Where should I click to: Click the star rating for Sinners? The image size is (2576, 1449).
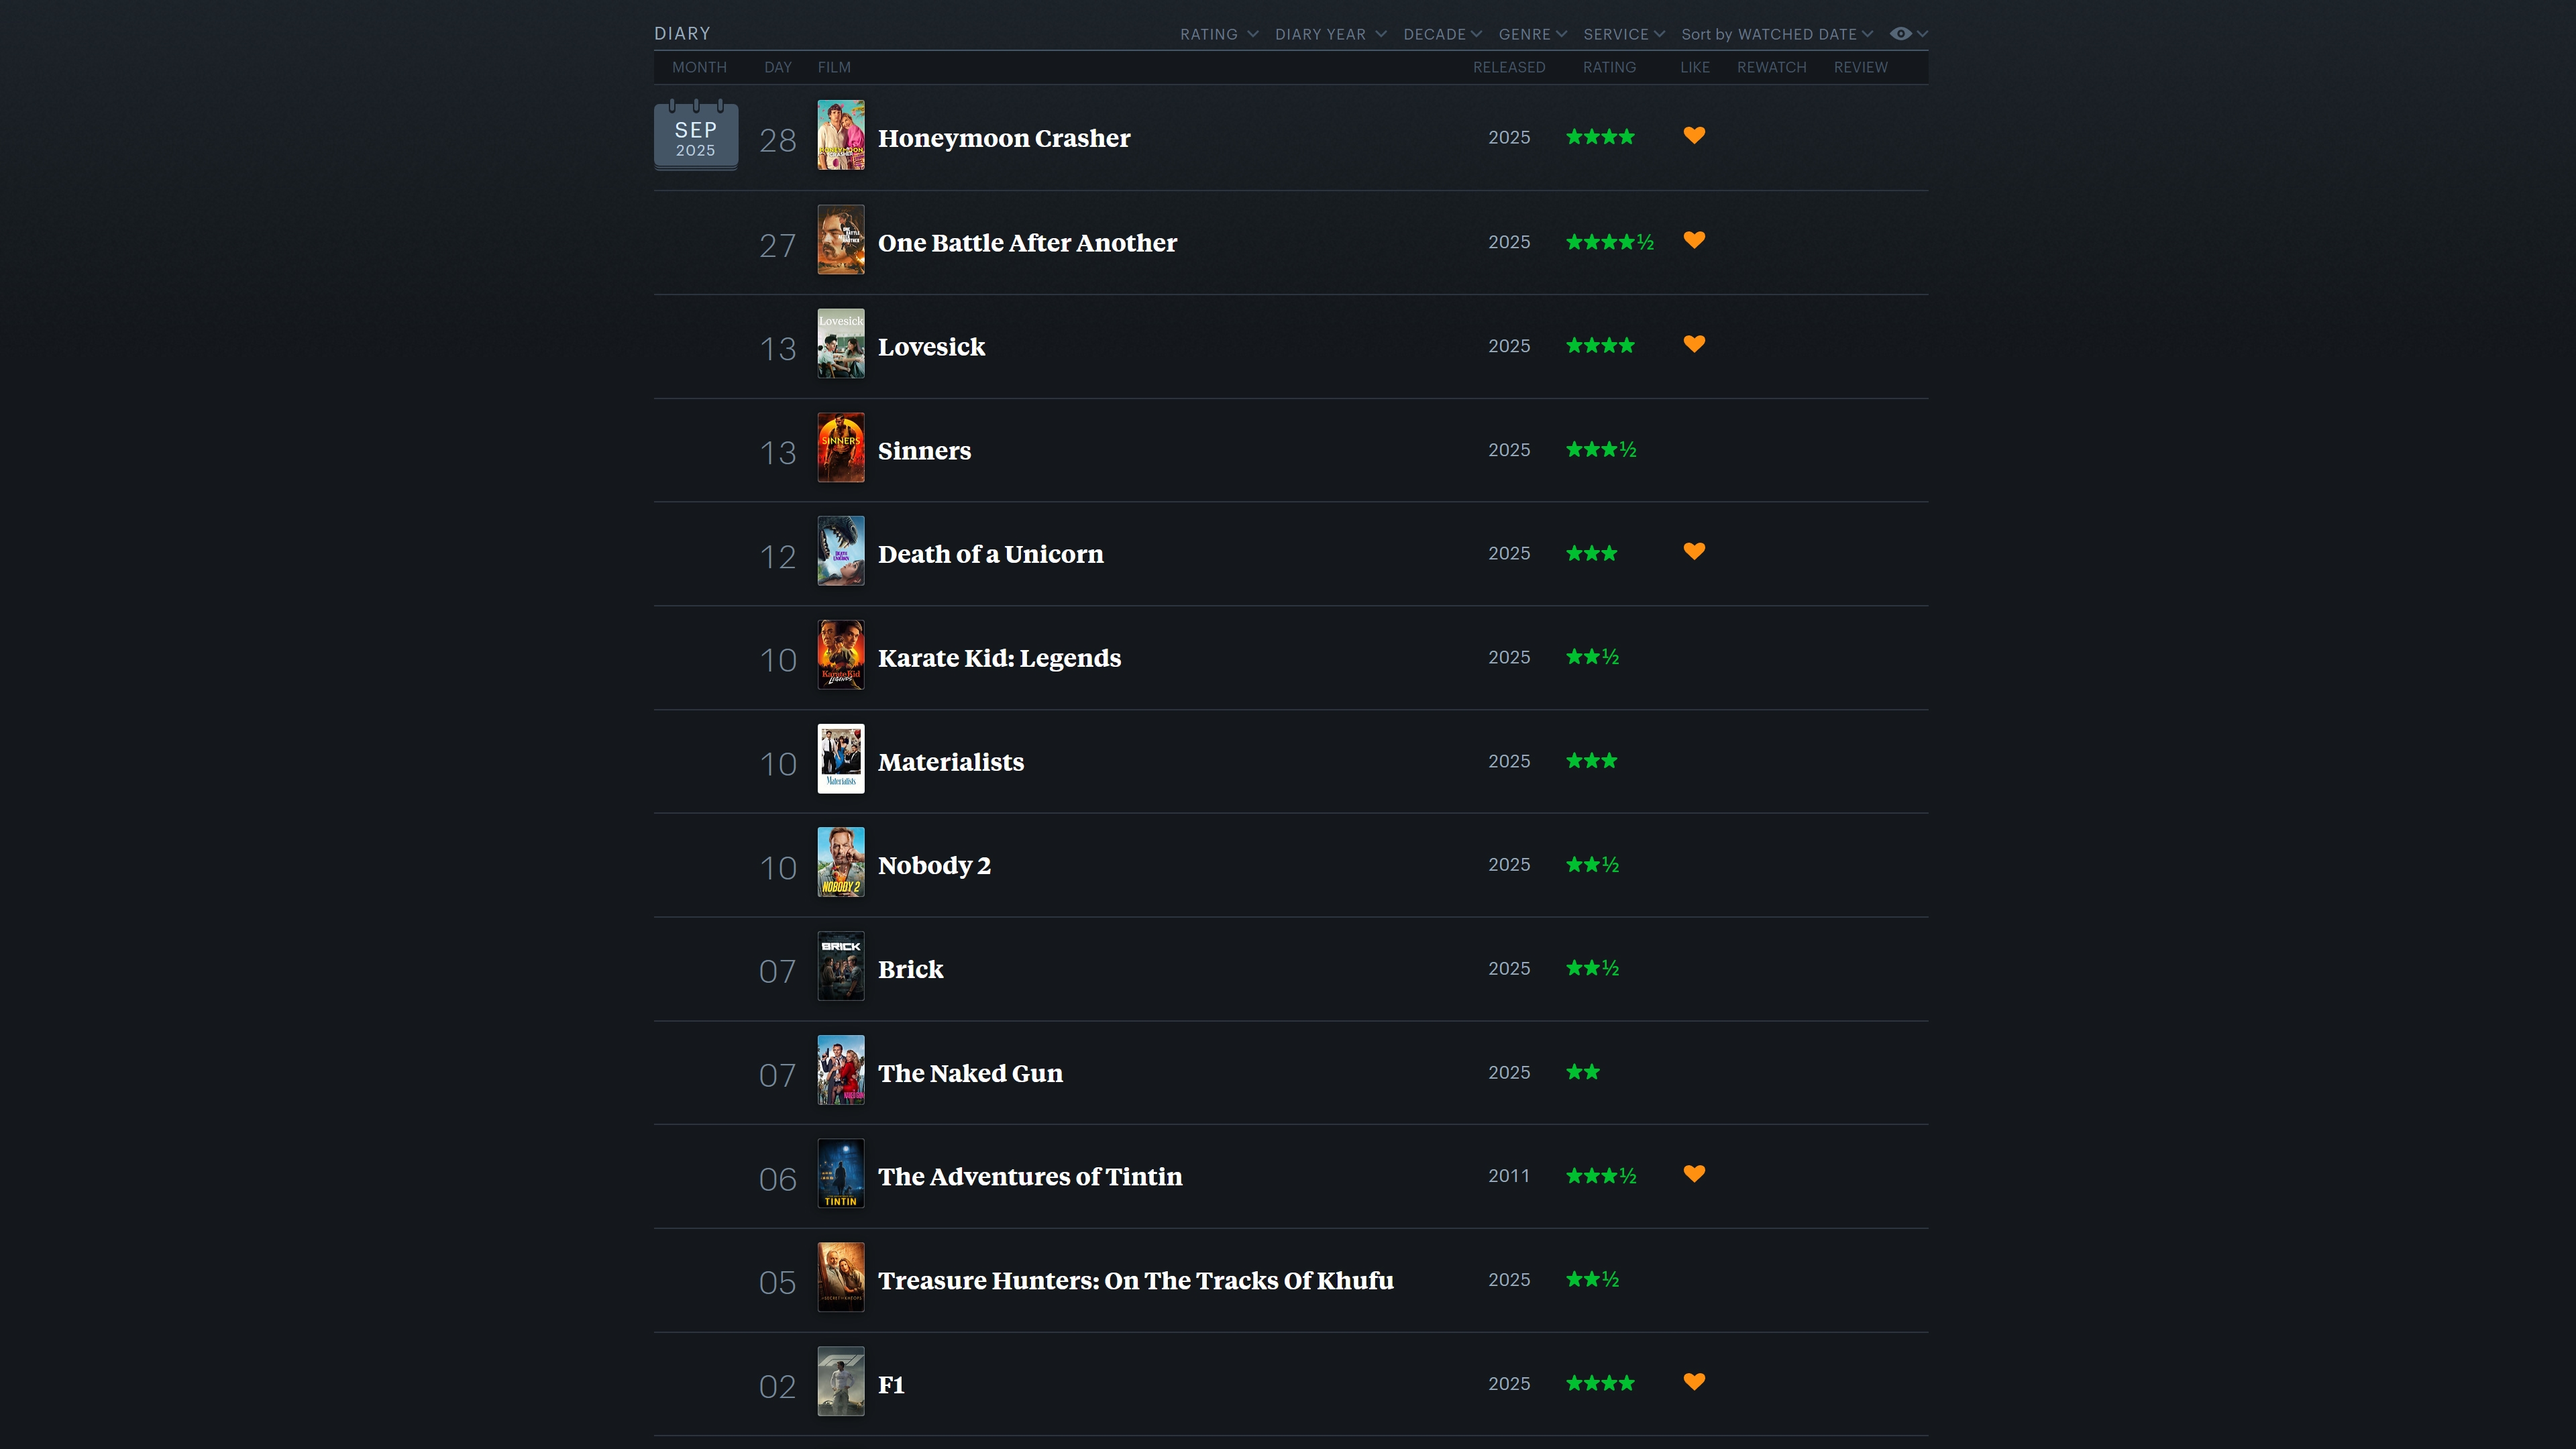[1600, 450]
